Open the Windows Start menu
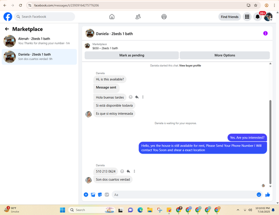This screenshot has width=279, height=215. (62, 210)
